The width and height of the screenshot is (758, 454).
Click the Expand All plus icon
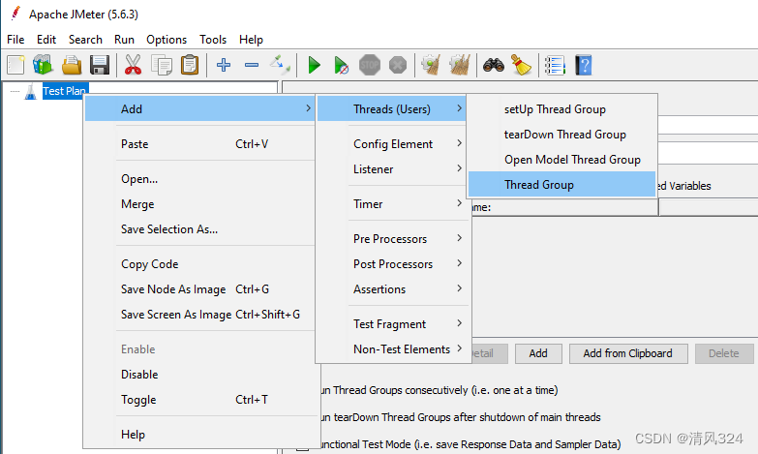(224, 65)
